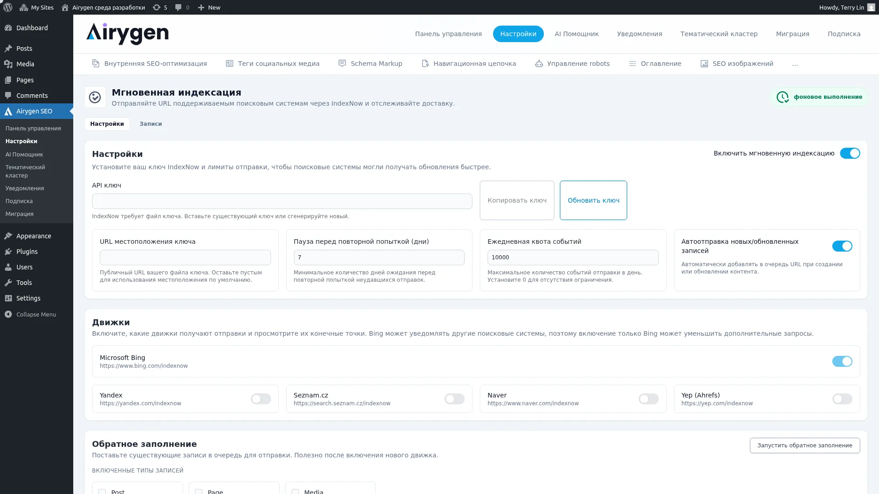Click the Dashboard gauge icon in sidebar

pos(8,28)
